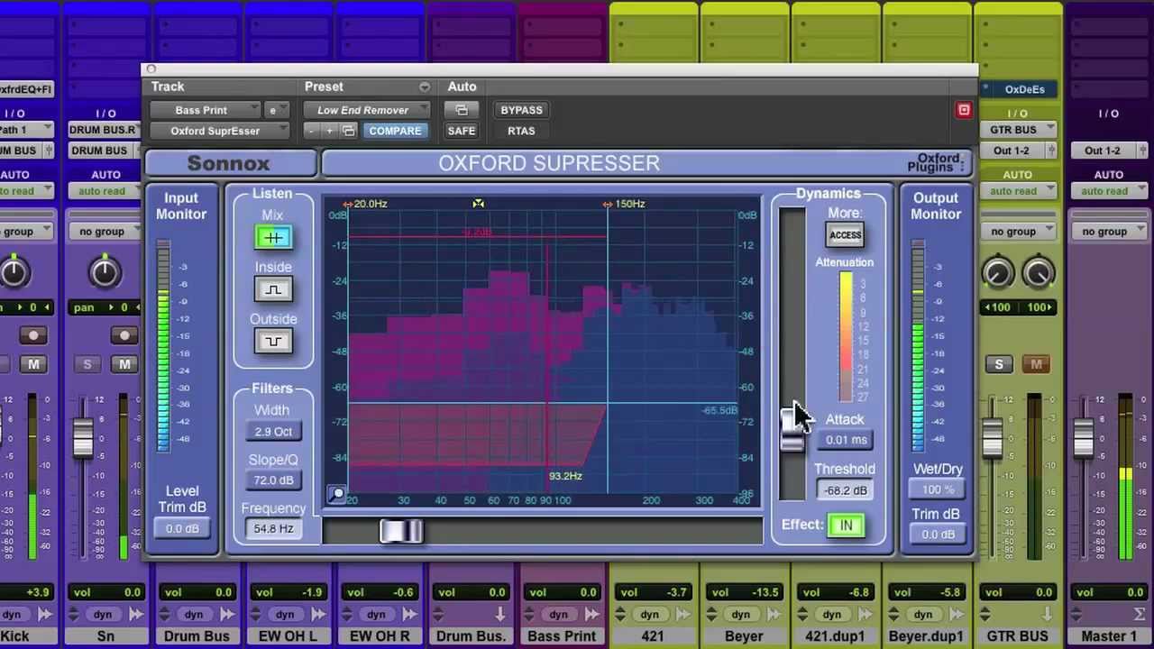Click the RTAS format label
This screenshot has height=649, width=1154.
pyautogui.click(x=521, y=131)
